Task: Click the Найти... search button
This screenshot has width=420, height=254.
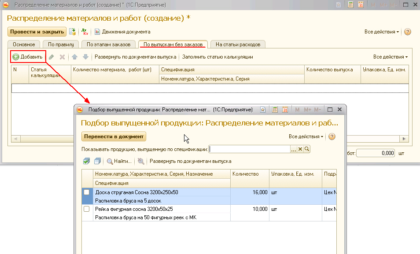Action: click(119, 161)
